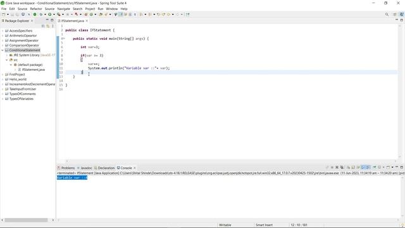Screen dimensions: 405x228
Task: Select IfStatement.java in Package Explorer tree
Action: pyautogui.click(x=34, y=70)
